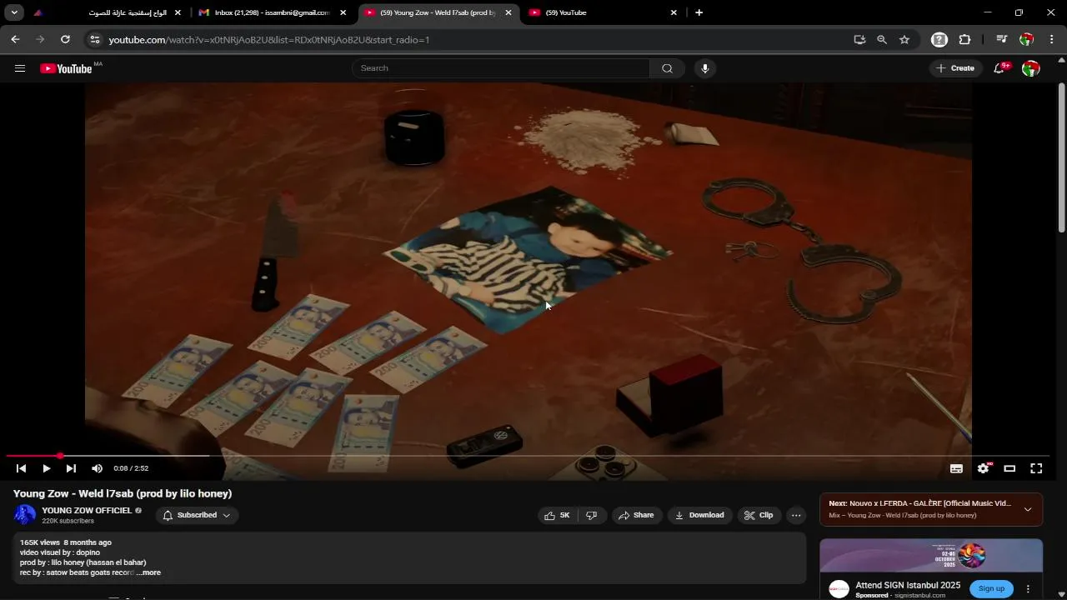1067x600 pixels.
Task: Skip to next video in player
Action: click(x=71, y=468)
